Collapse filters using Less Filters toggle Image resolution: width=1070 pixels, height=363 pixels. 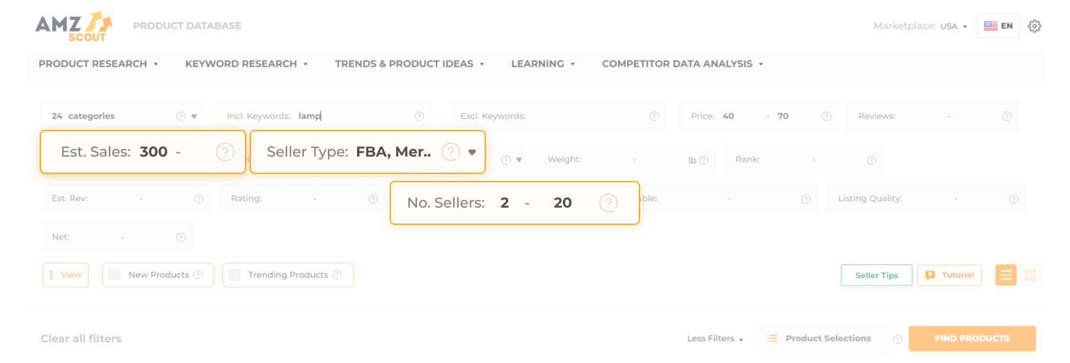tap(715, 338)
